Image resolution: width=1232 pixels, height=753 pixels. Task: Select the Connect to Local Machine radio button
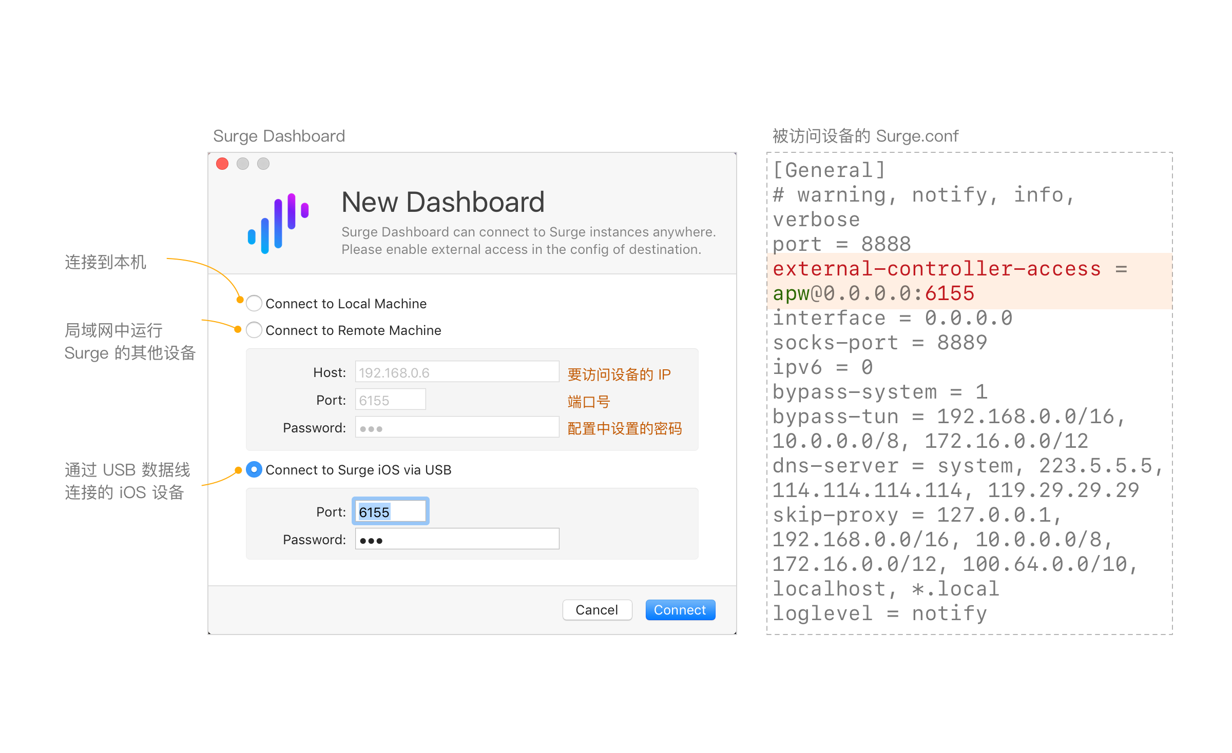click(x=254, y=303)
